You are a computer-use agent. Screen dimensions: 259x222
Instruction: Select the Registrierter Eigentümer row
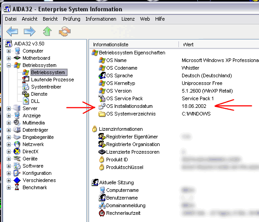click(132, 137)
